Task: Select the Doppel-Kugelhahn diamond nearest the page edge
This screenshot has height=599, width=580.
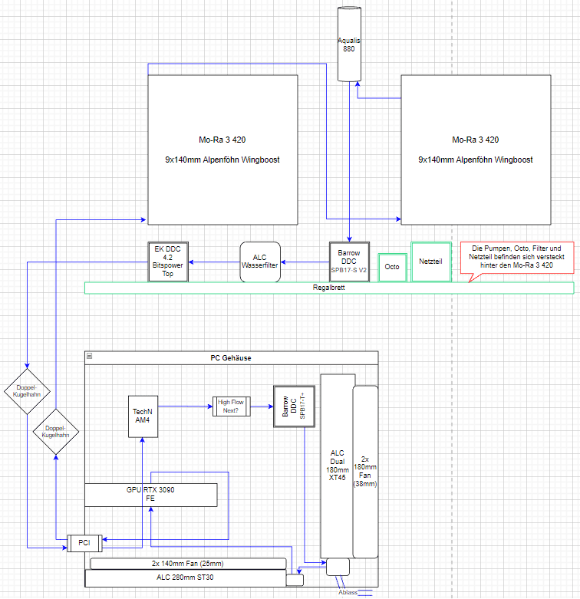Action: (27, 391)
